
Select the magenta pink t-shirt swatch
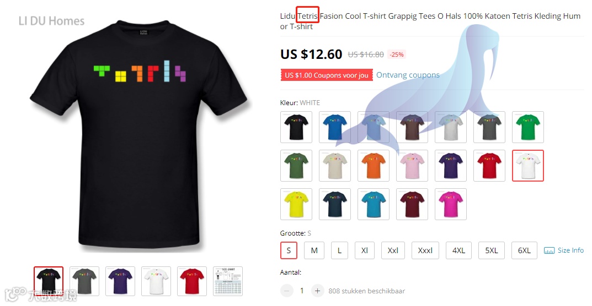[451, 204]
